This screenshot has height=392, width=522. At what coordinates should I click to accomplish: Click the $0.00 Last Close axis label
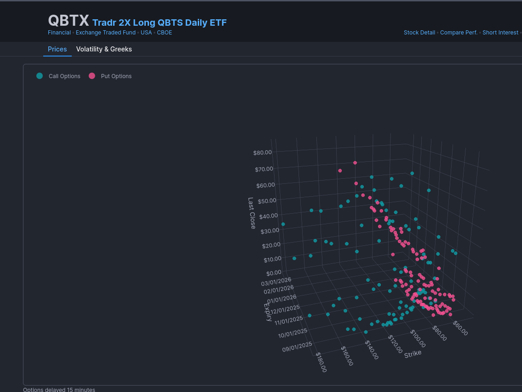[x=274, y=273]
